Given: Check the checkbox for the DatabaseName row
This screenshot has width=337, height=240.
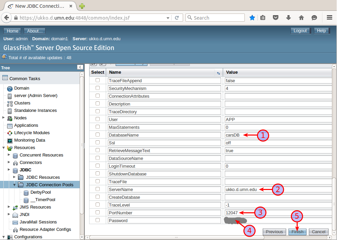Looking at the screenshot, I should click(x=98, y=135).
